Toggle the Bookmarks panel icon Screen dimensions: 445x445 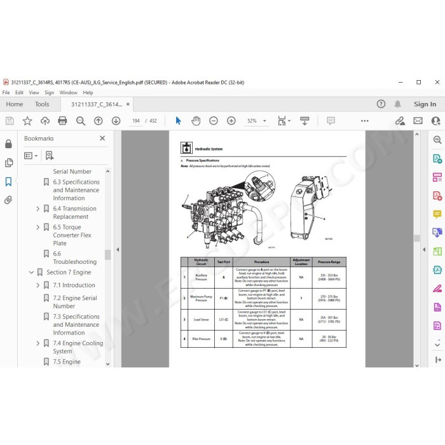[x=8, y=182]
